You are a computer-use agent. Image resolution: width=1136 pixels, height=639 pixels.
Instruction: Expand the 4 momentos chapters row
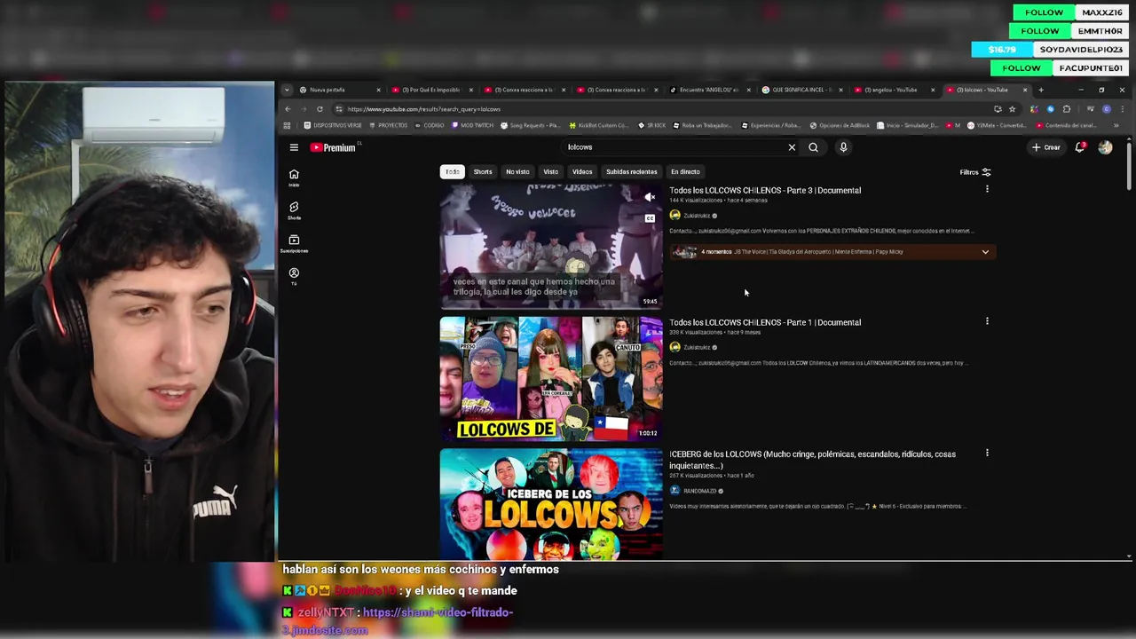point(832,252)
